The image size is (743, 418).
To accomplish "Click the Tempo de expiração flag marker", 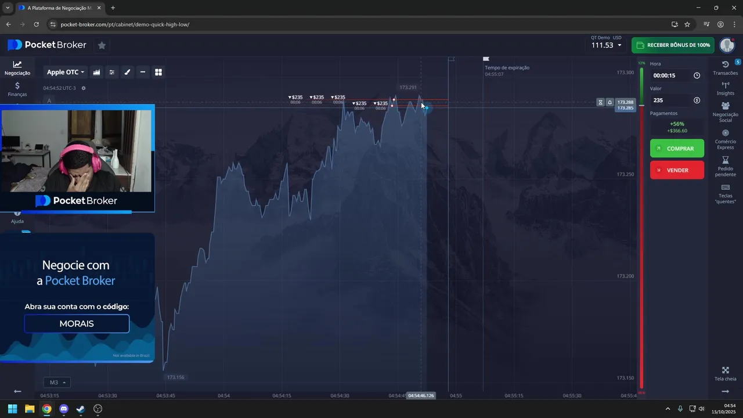I will coord(486,59).
